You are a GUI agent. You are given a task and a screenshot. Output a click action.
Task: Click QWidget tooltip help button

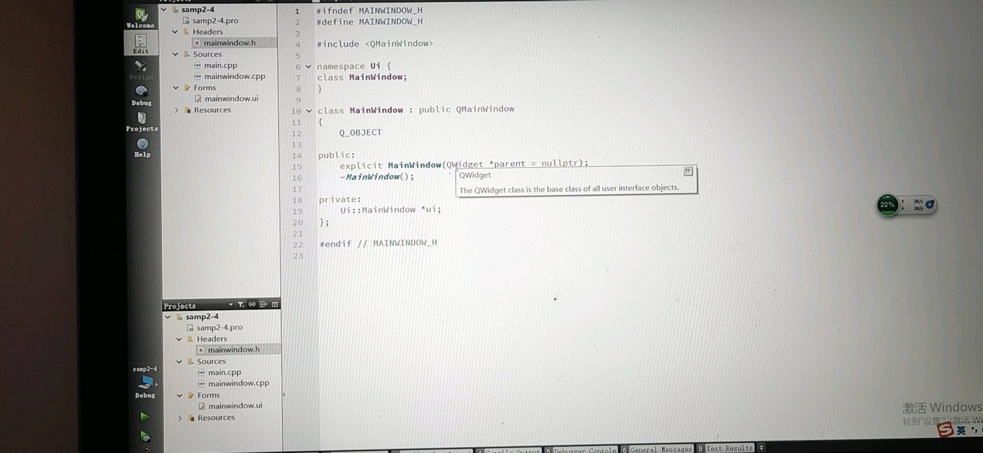pos(688,171)
